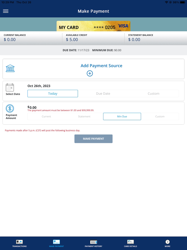Screen dimensions: 187x250
Task: Click the Payment Amount label
Action: (x=11, y=116)
